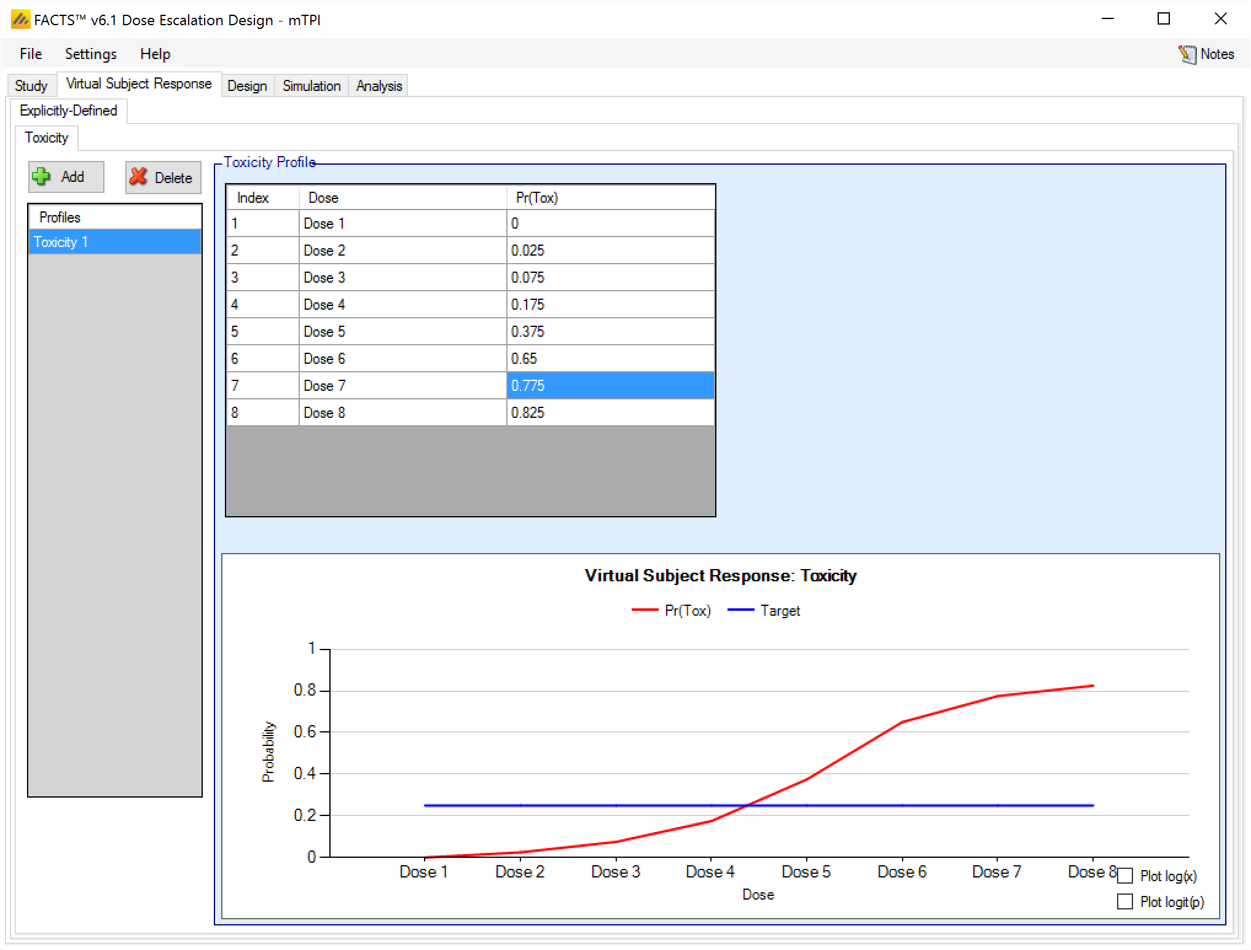Click the red X Delete icon
Image resolution: width=1251 pixels, height=950 pixels.
139,177
